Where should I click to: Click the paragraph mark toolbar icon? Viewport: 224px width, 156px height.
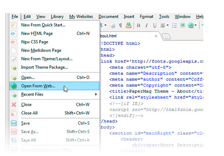pyautogui.click(x=120, y=26)
